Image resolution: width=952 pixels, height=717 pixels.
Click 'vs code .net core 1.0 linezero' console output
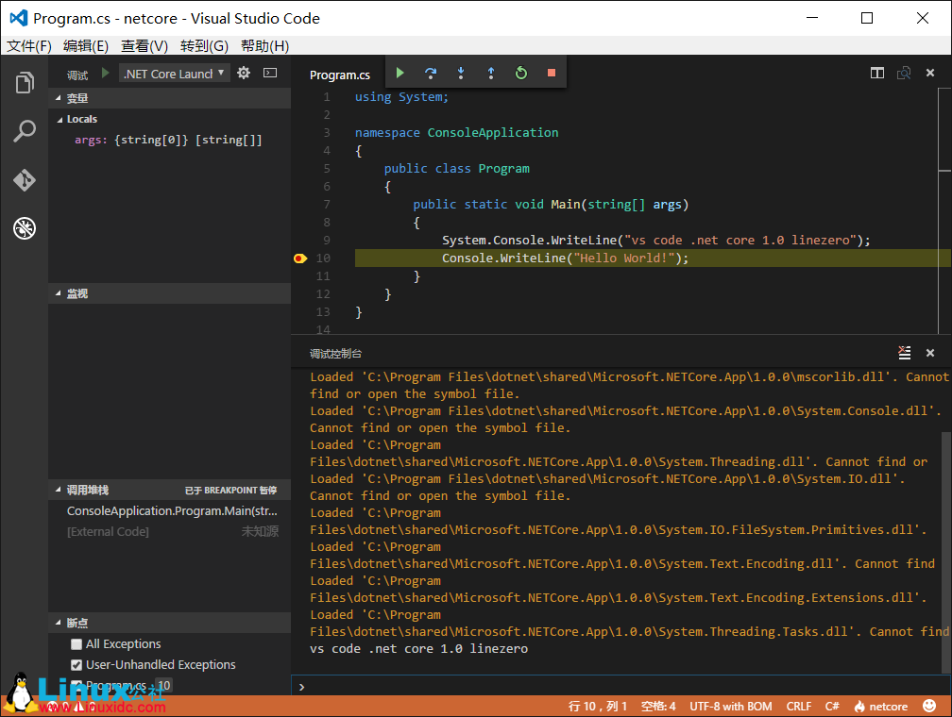419,648
